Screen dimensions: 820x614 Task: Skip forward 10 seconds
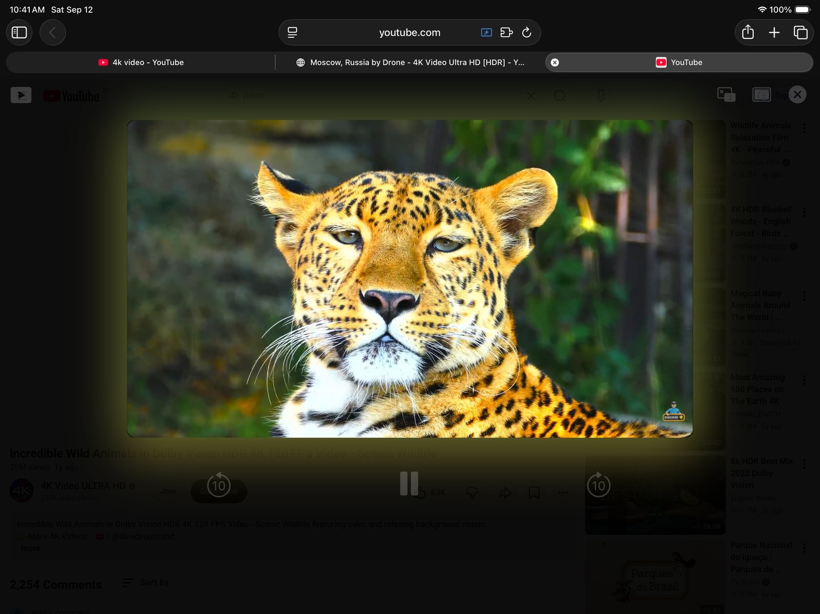[x=599, y=484]
